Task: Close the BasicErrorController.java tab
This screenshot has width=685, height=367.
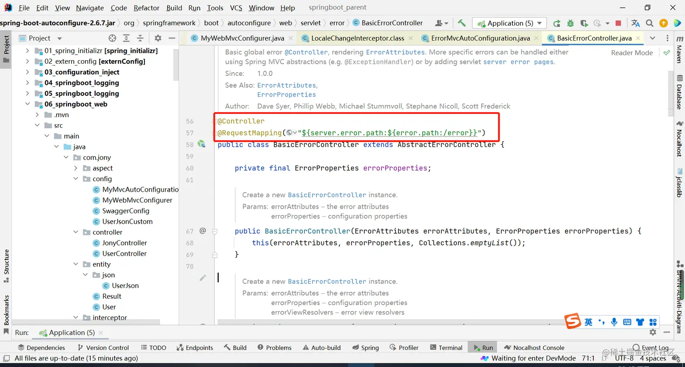Action: pyautogui.click(x=638, y=38)
